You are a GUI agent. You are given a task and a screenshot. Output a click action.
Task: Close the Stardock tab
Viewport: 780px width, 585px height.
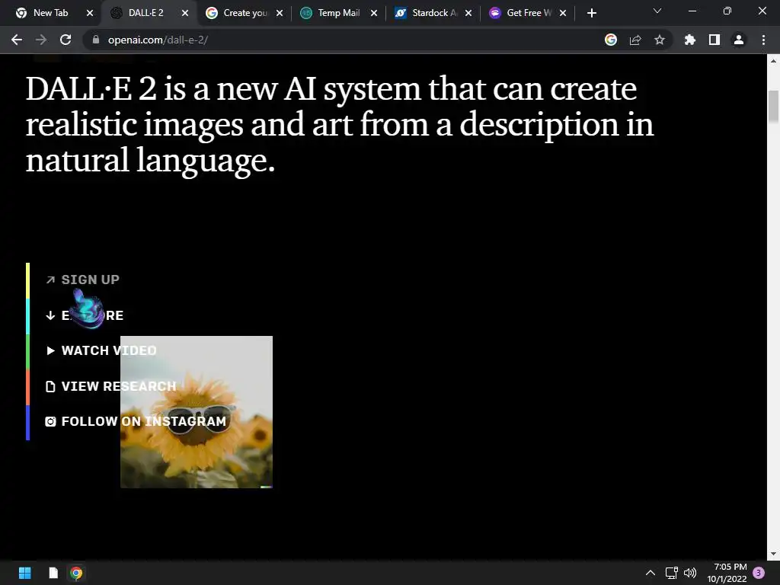coord(468,13)
